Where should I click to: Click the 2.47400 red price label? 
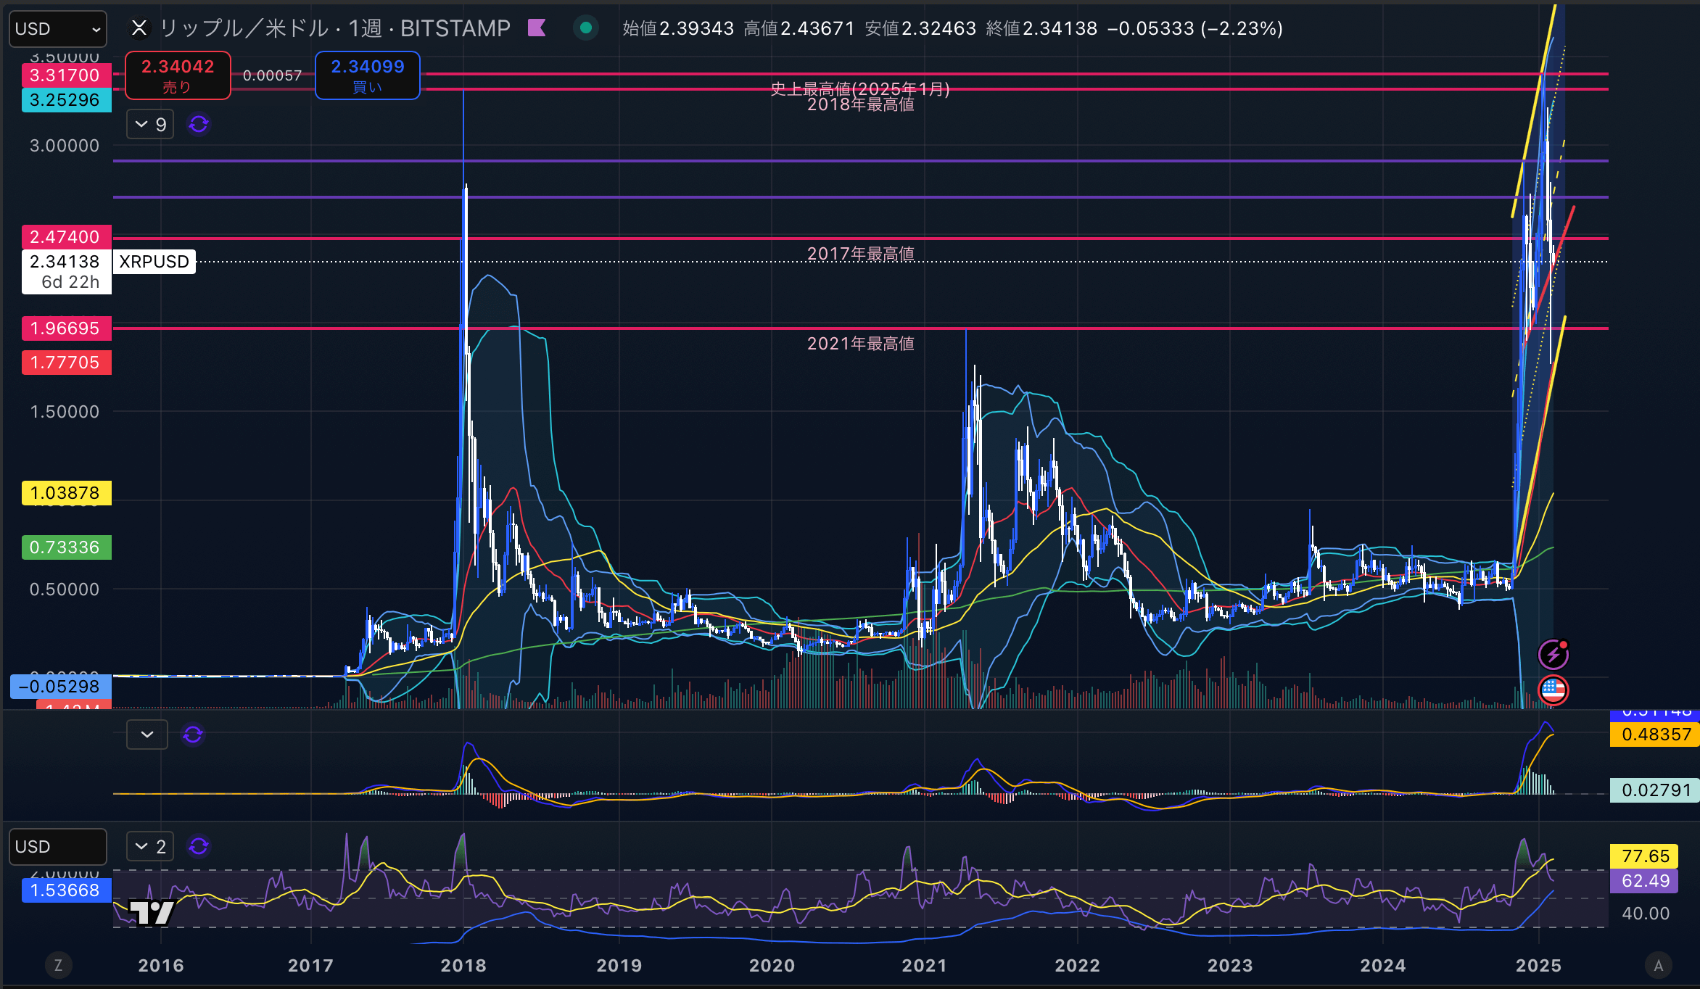click(66, 237)
